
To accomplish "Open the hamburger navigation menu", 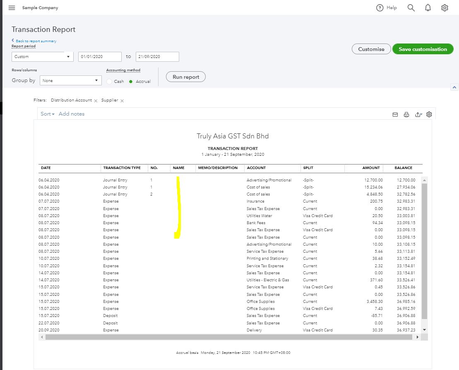I will click(12, 8).
